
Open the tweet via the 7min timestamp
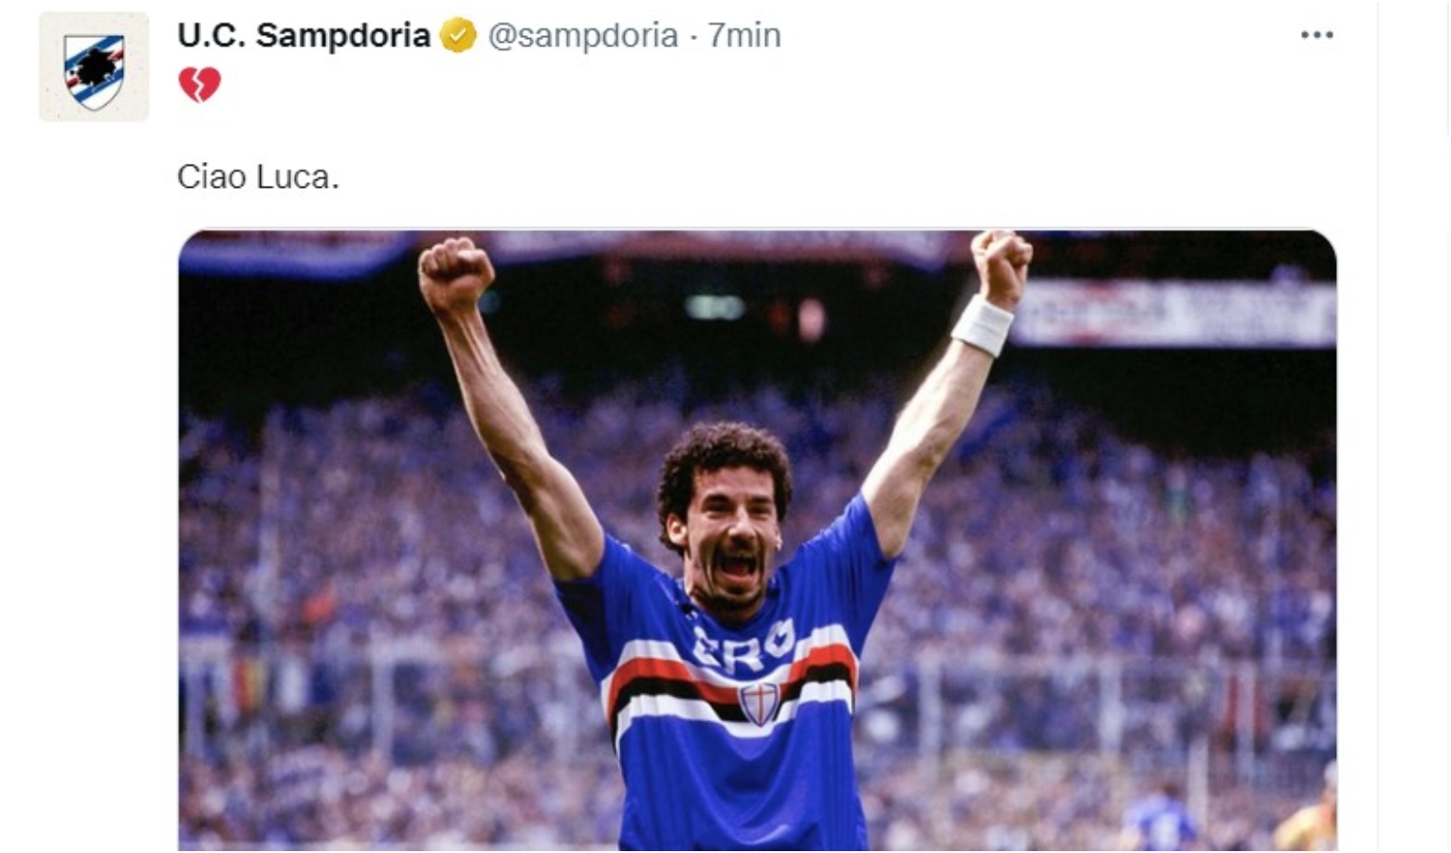coord(744,36)
